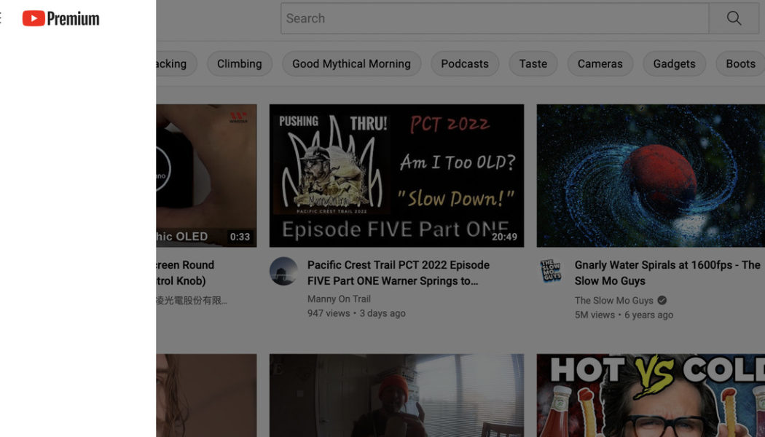This screenshot has width=765, height=437.
Task: Toggle the Podcasts filter chip
Action: pos(464,63)
